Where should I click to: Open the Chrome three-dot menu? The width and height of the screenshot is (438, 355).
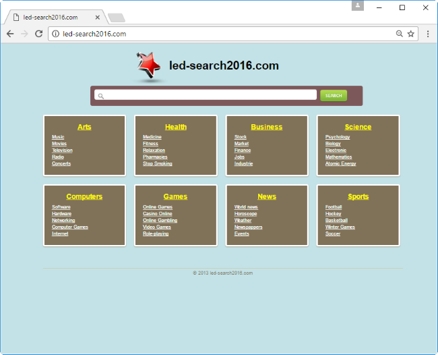tap(428, 34)
